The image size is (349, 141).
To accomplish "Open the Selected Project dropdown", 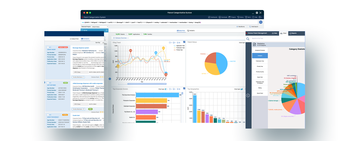I will [100, 27].
